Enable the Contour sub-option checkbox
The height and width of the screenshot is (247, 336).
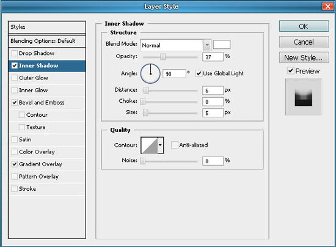click(x=22, y=115)
